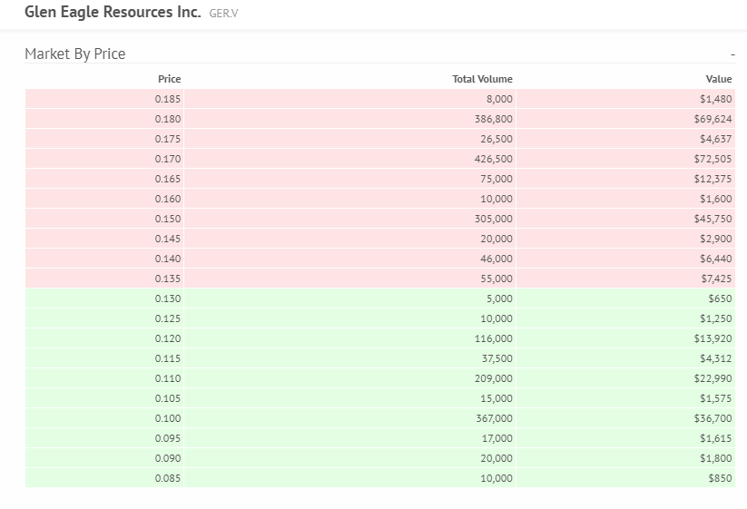Click the Glen Eagle Resources Inc. title
747x509 pixels.
click(113, 14)
